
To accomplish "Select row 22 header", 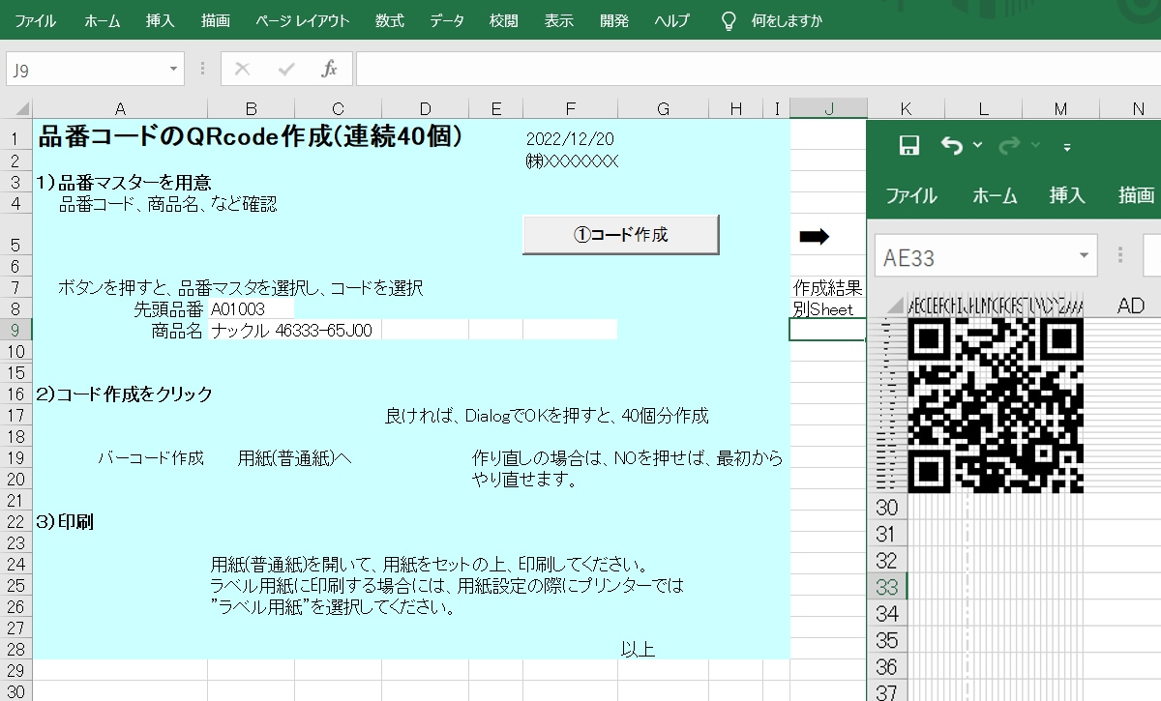I will tap(15, 521).
